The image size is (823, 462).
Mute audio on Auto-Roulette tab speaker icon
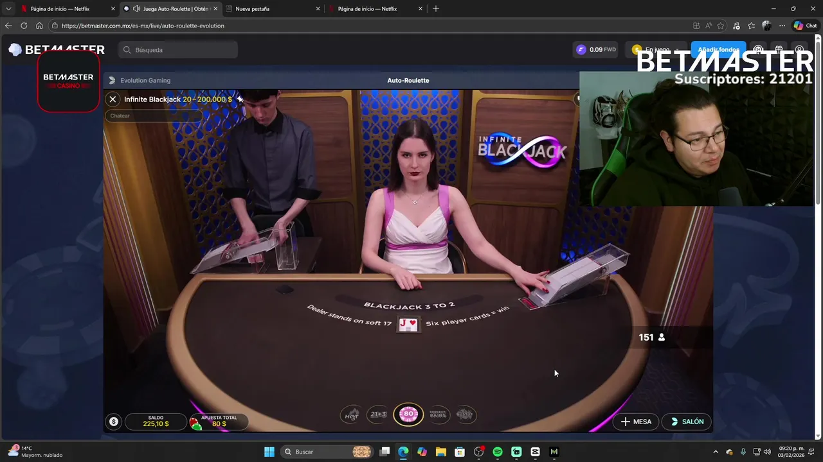pos(136,9)
